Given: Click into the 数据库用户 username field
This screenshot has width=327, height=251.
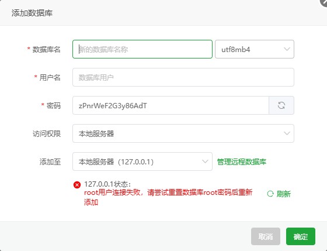Looking at the screenshot, I should pyautogui.click(x=183, y=77).
